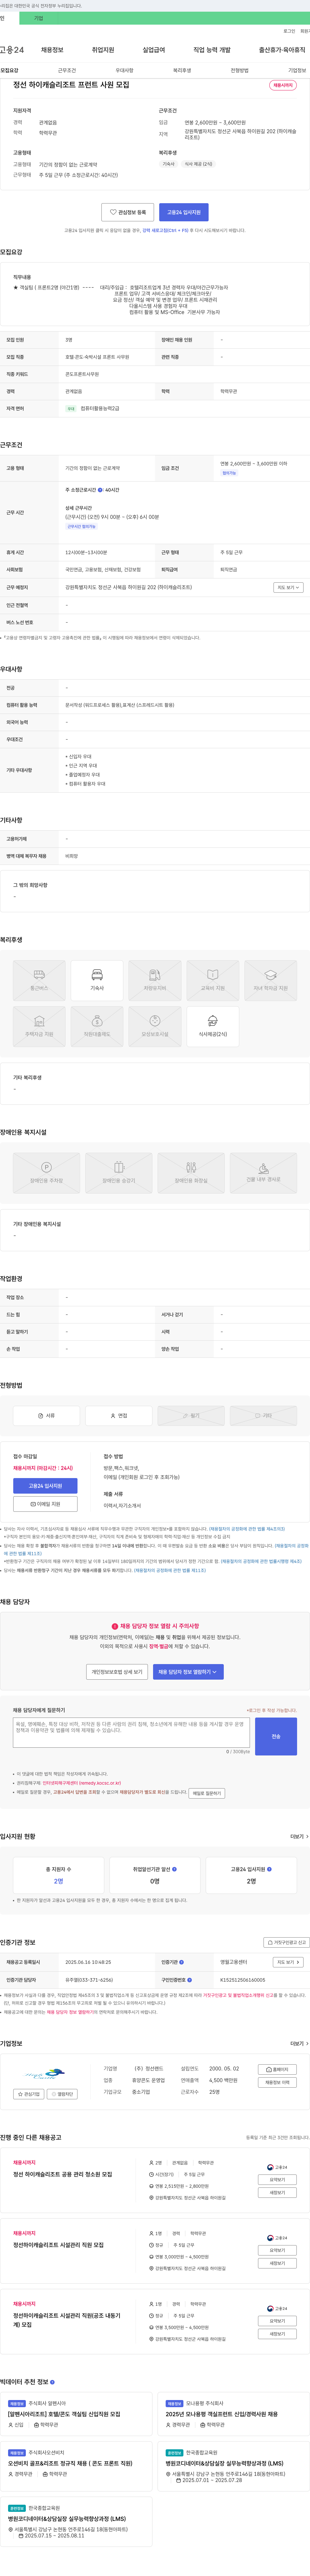The image size is (310, 2576).
Task: Switch to the 근무조건 section tab
Action: [67, 71]
